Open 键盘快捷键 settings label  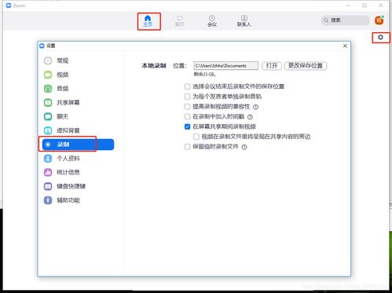tap(71, 186)
